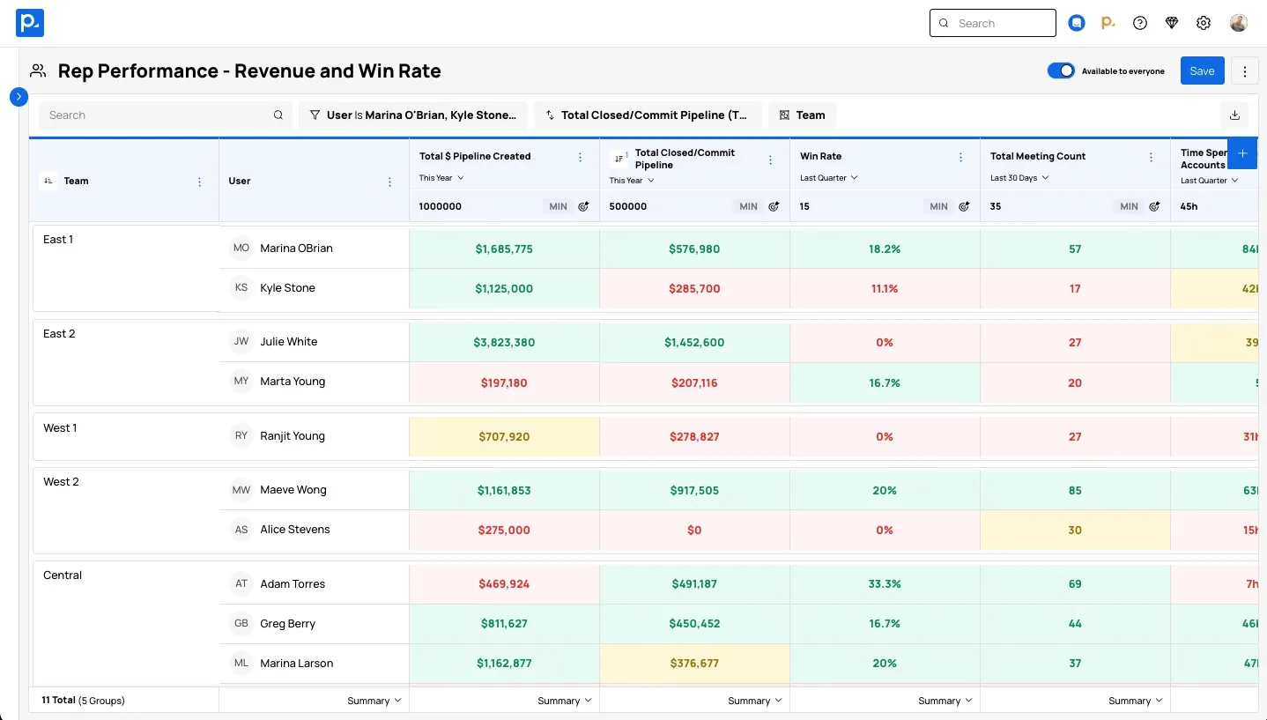Click the Save button
Viewport: 1267px width, 720px height.
tap(1202, 71)
